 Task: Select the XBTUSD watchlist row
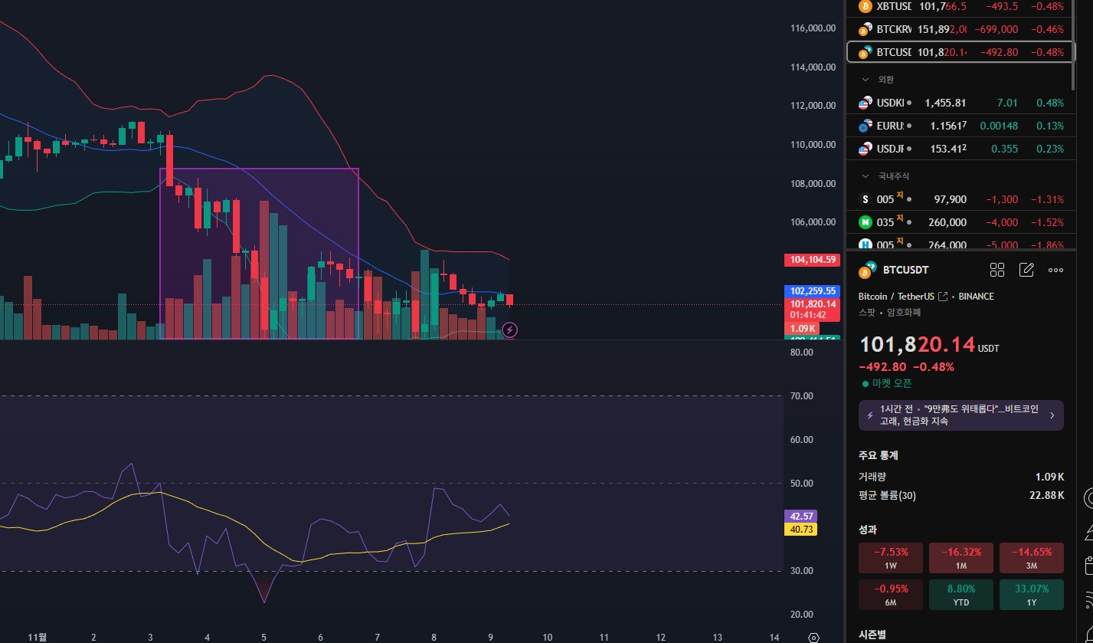click(x=960, y=7)
